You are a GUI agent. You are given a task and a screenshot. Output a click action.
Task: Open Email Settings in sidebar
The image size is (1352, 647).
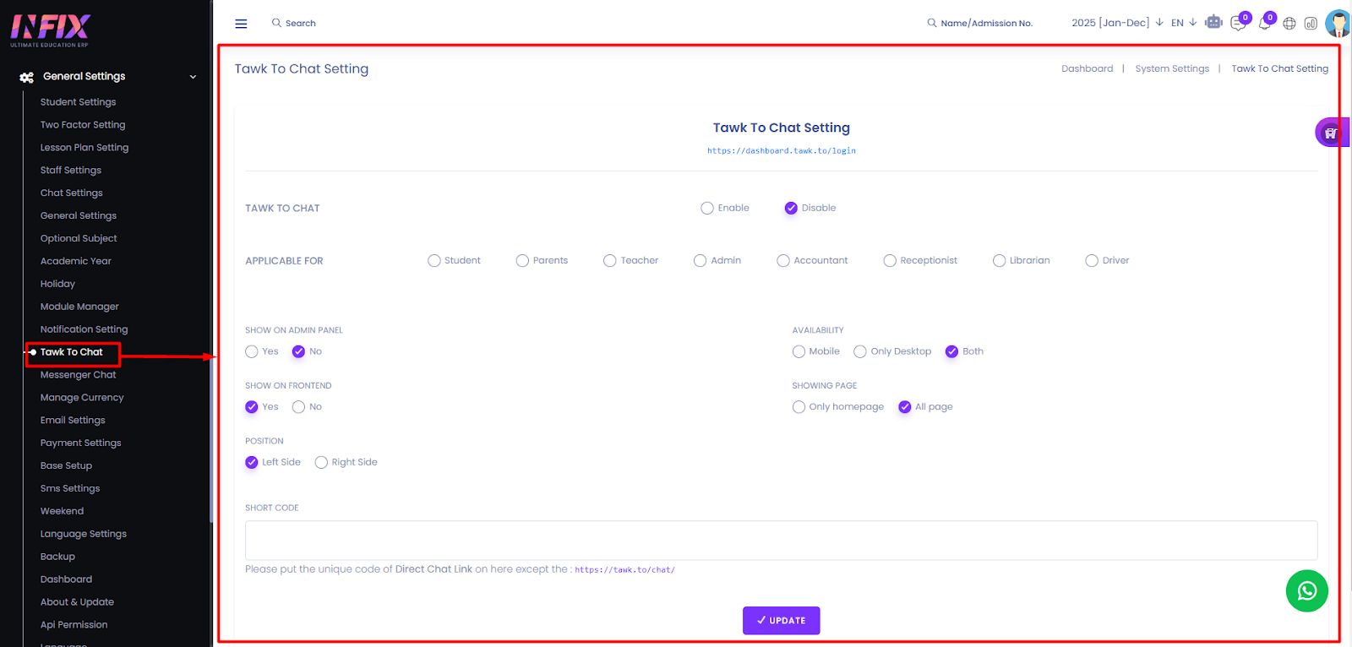74,421
